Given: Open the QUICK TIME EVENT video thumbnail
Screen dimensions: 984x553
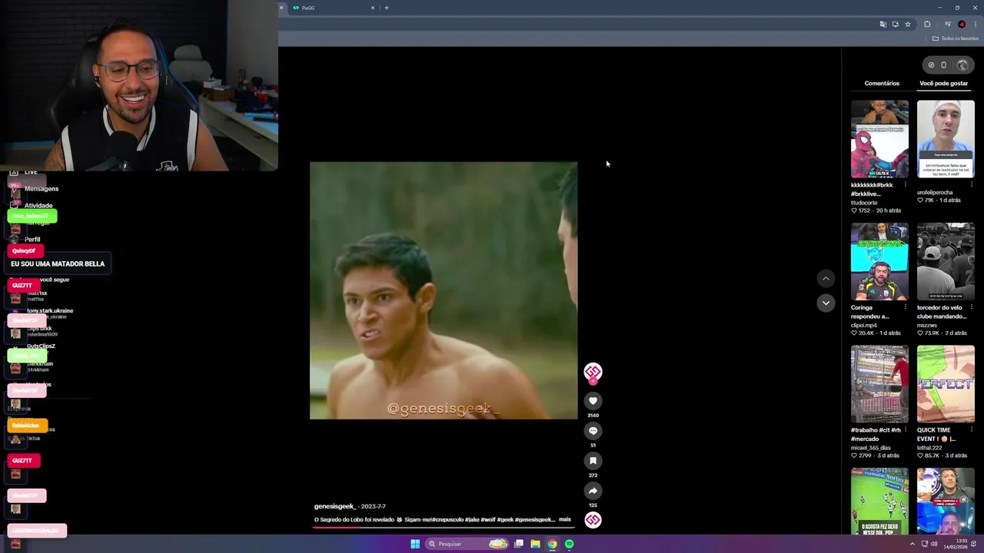Looking at the screenshot, I should click(946, 384).
